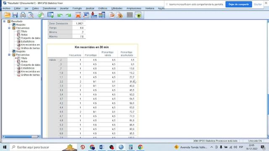Click the Go to Case toolbar icon
Image resolution: width=269 pixels, height=151 pixels.
pos(86,15)
